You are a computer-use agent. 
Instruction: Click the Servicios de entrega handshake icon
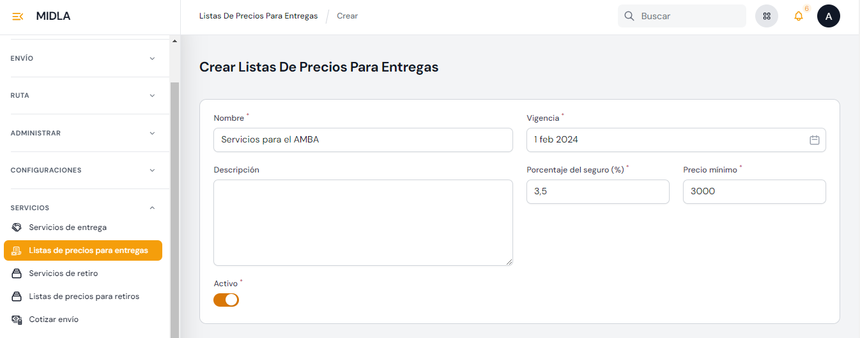point(17,227)
